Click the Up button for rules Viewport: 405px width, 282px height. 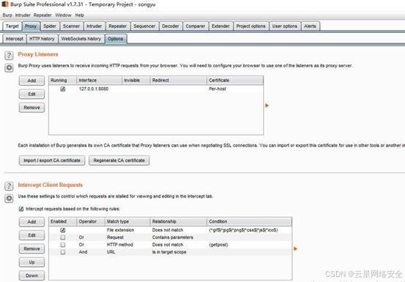31,262
